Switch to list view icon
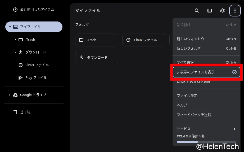 tap(209, 11)
